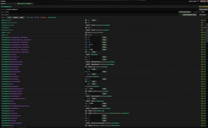Expand the Limbs array
208x128 pixels.
click(86, 111)
